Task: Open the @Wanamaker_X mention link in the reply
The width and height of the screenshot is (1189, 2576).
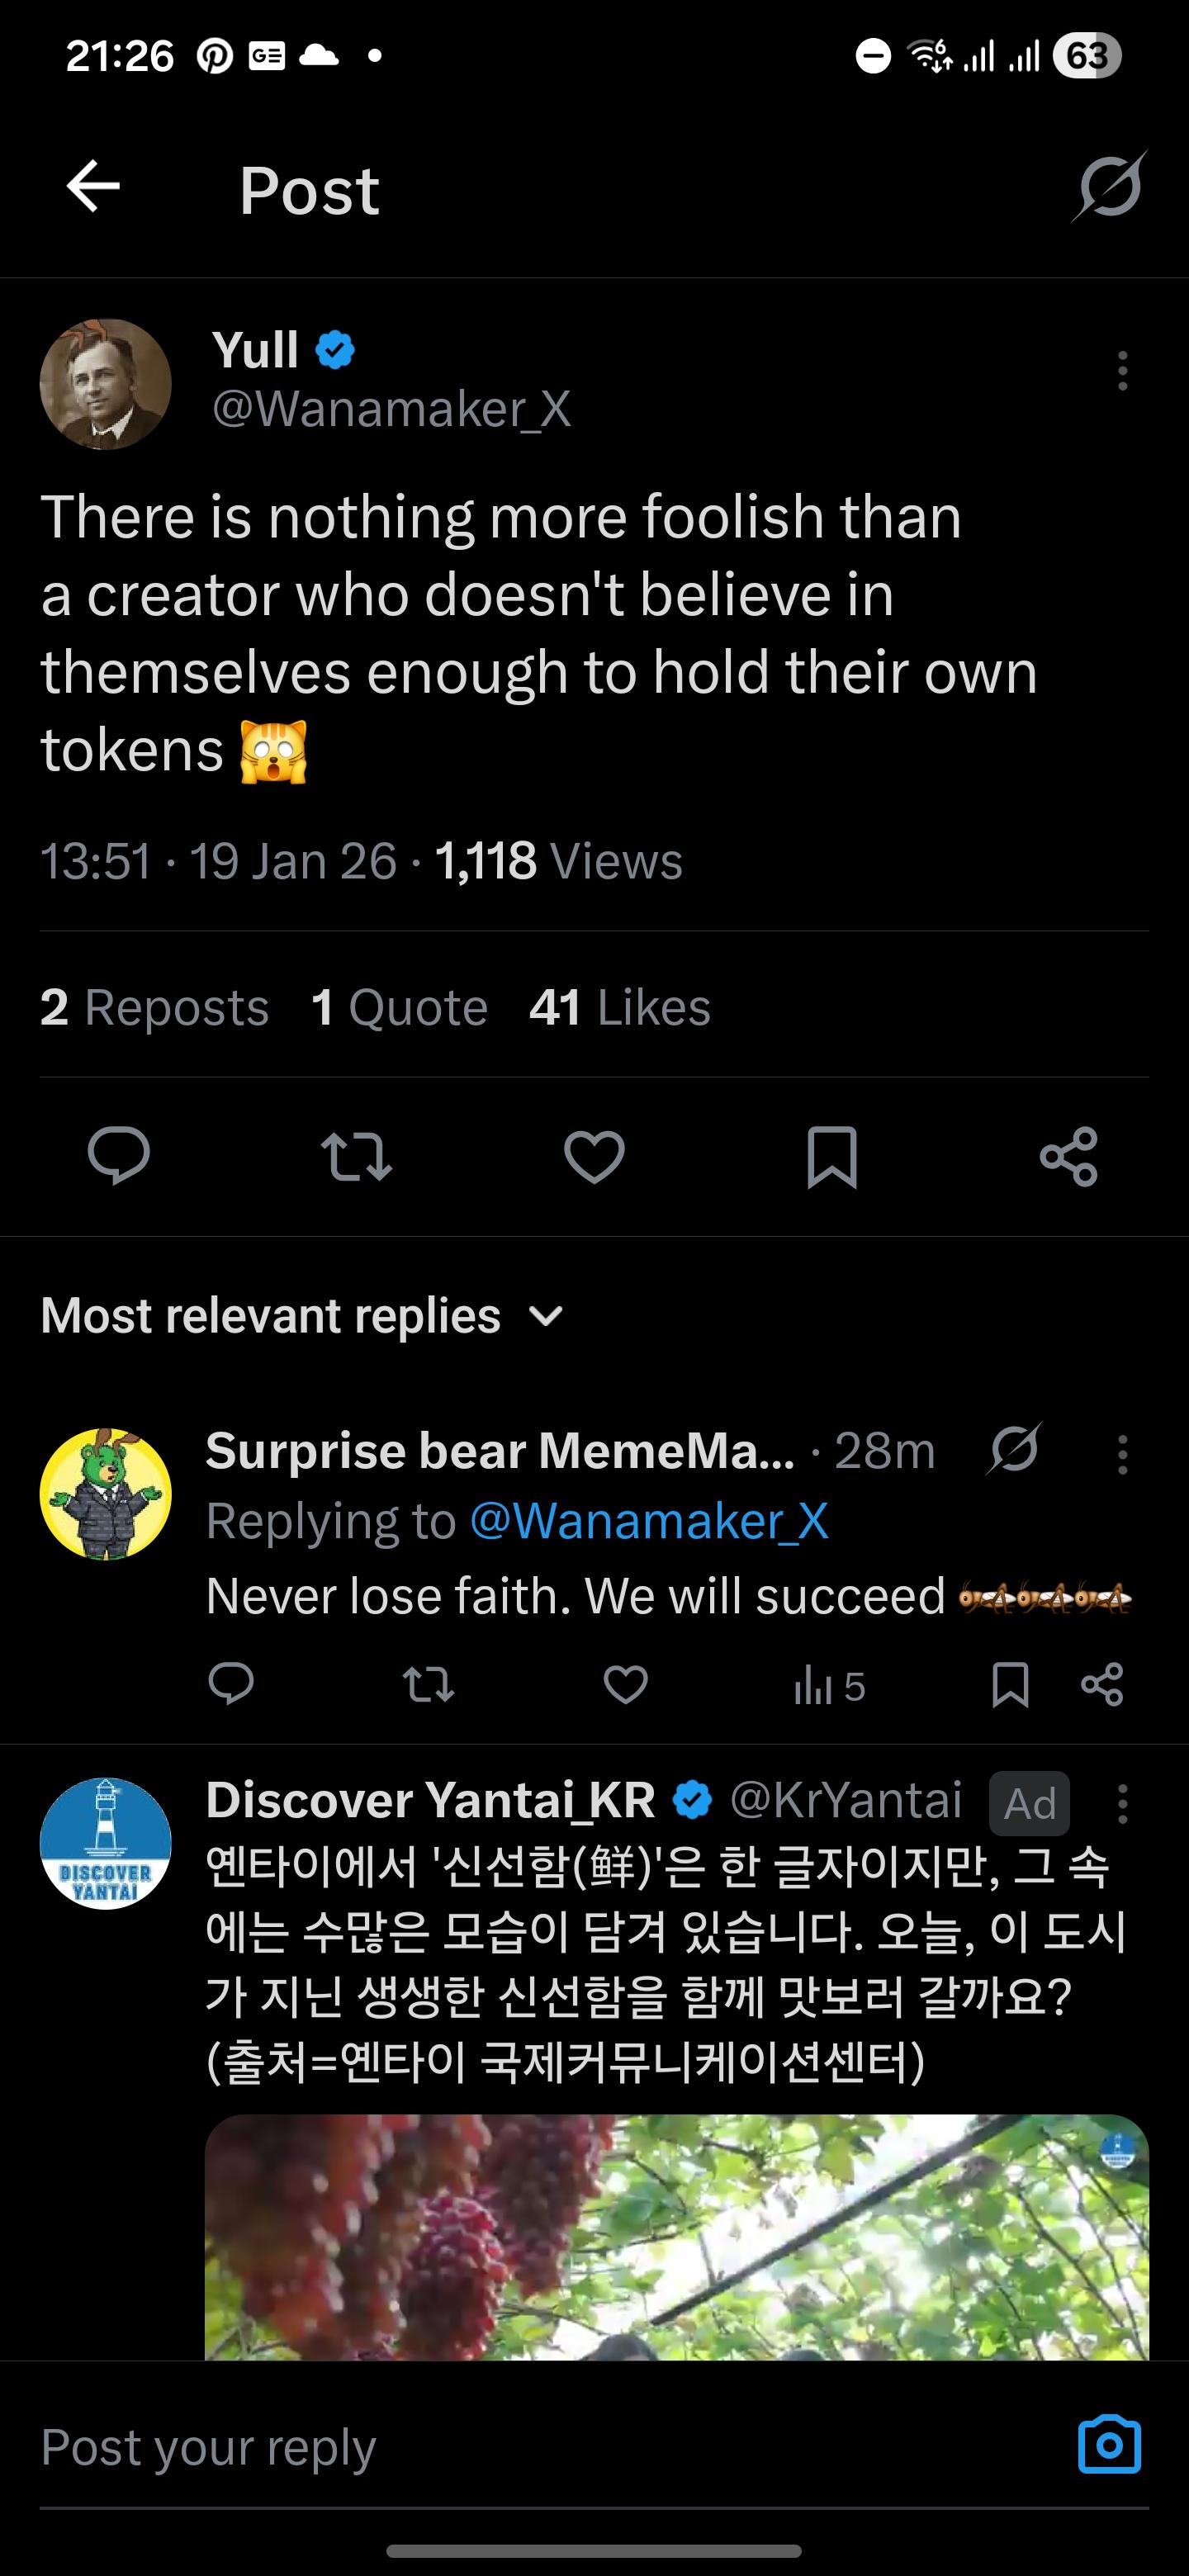Action: pyautogui.click(x=649, y=1521)
